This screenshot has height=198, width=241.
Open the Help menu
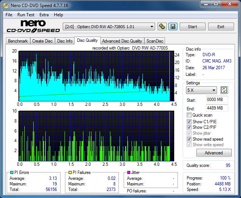point(58,15)
